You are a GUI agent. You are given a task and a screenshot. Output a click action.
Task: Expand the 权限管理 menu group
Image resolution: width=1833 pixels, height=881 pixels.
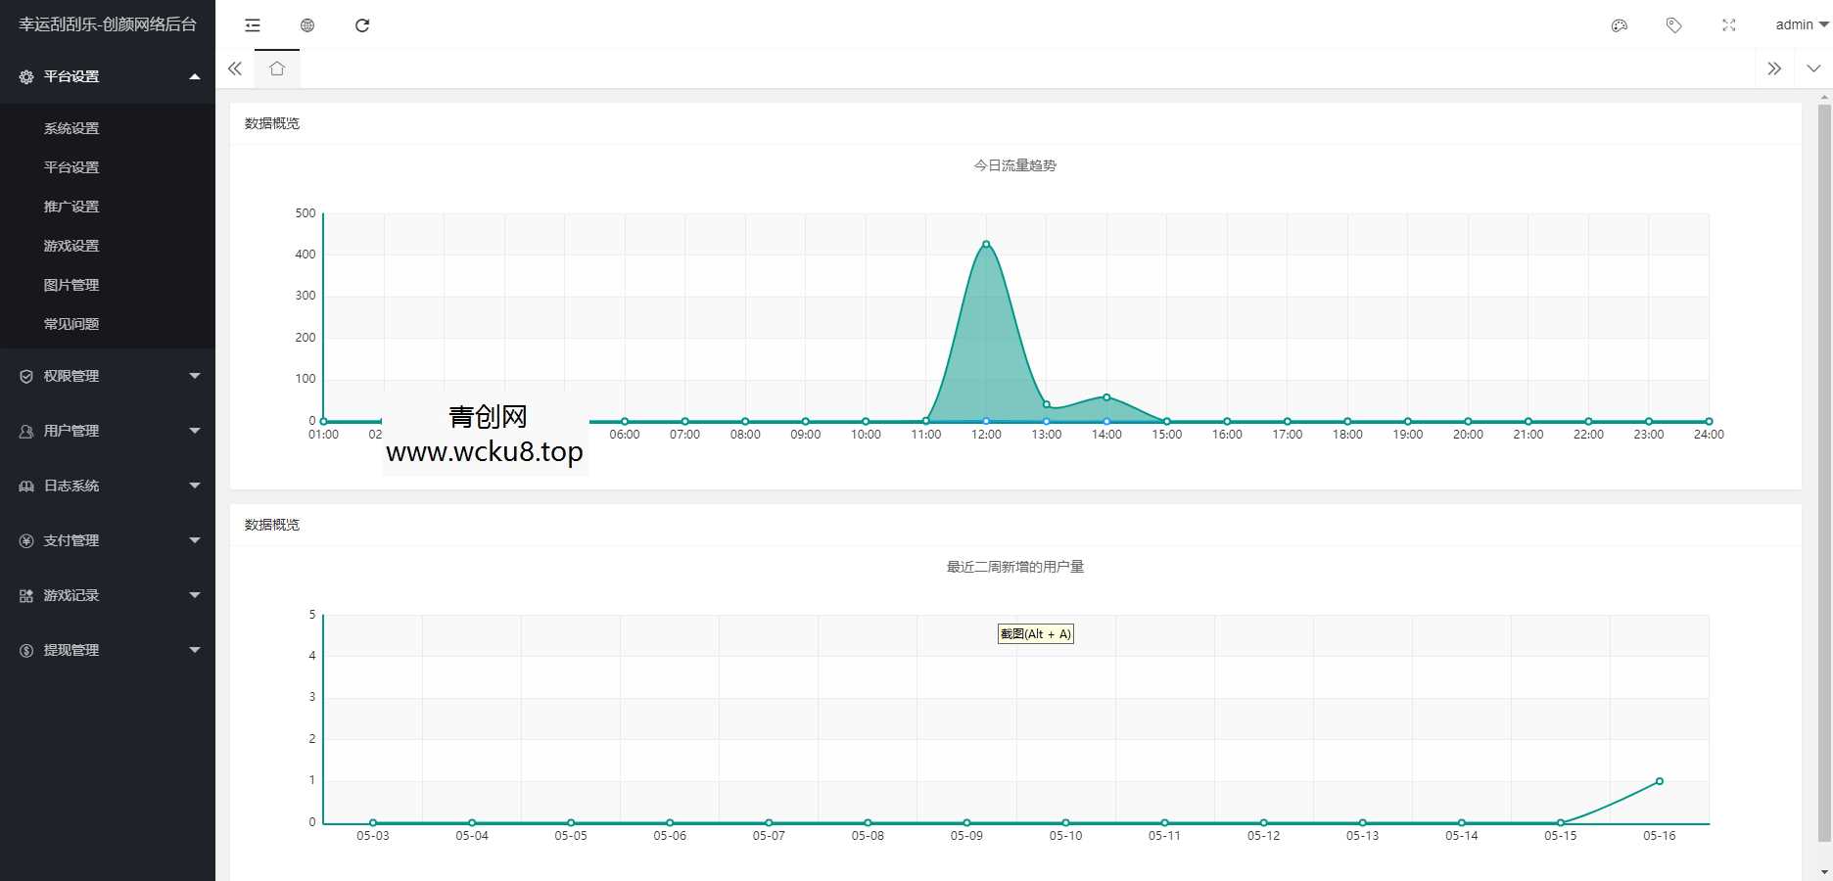tap(108, 376)
